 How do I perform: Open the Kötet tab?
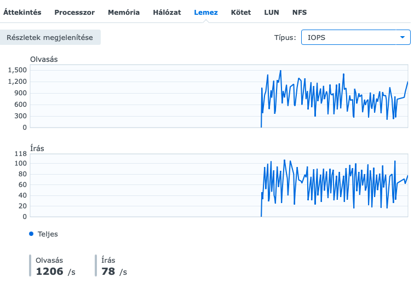click(x=241, y=13)
